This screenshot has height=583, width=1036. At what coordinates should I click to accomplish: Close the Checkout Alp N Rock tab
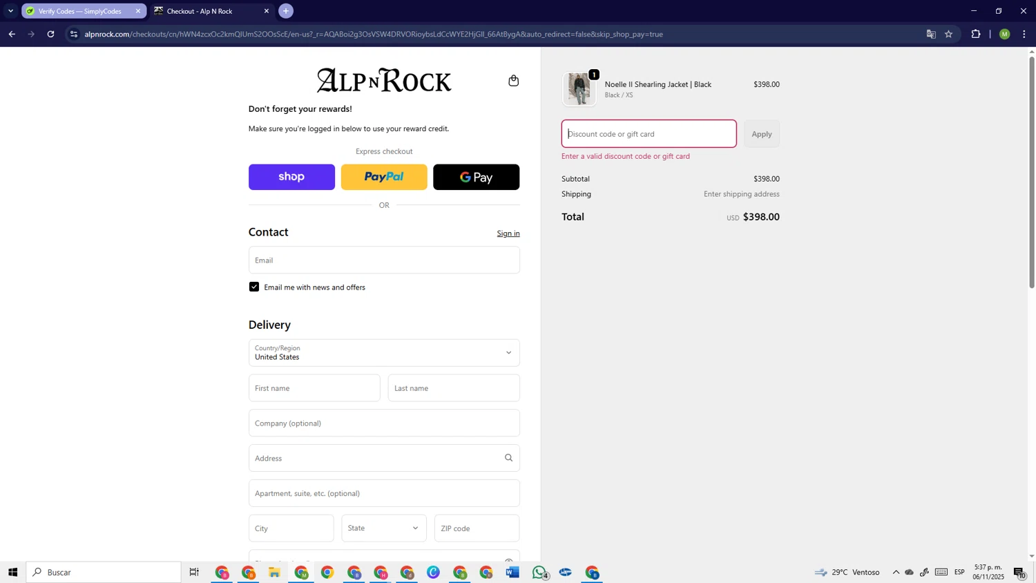(267, 11)
